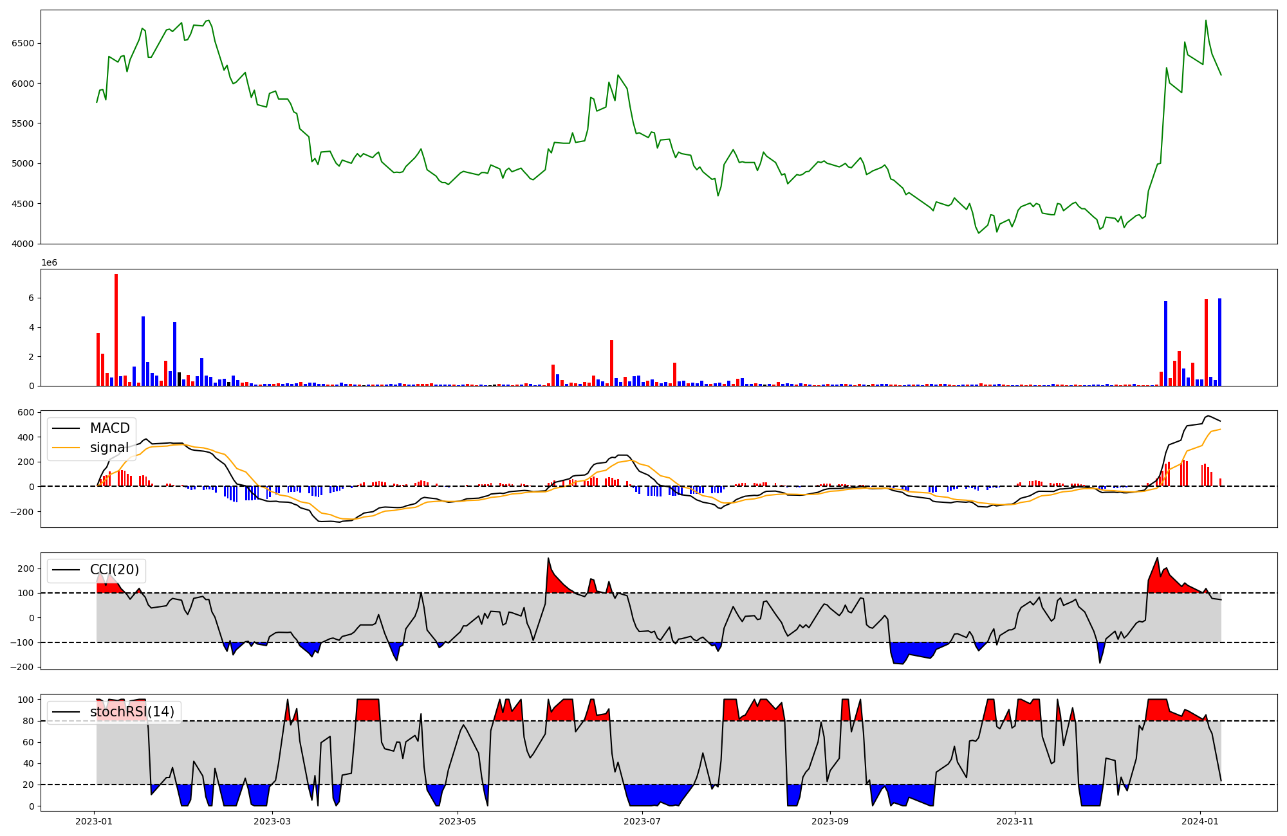The image size is (1287, 836).
Task: Click the 2023-01 date axis label
Action: pos(95,821)
